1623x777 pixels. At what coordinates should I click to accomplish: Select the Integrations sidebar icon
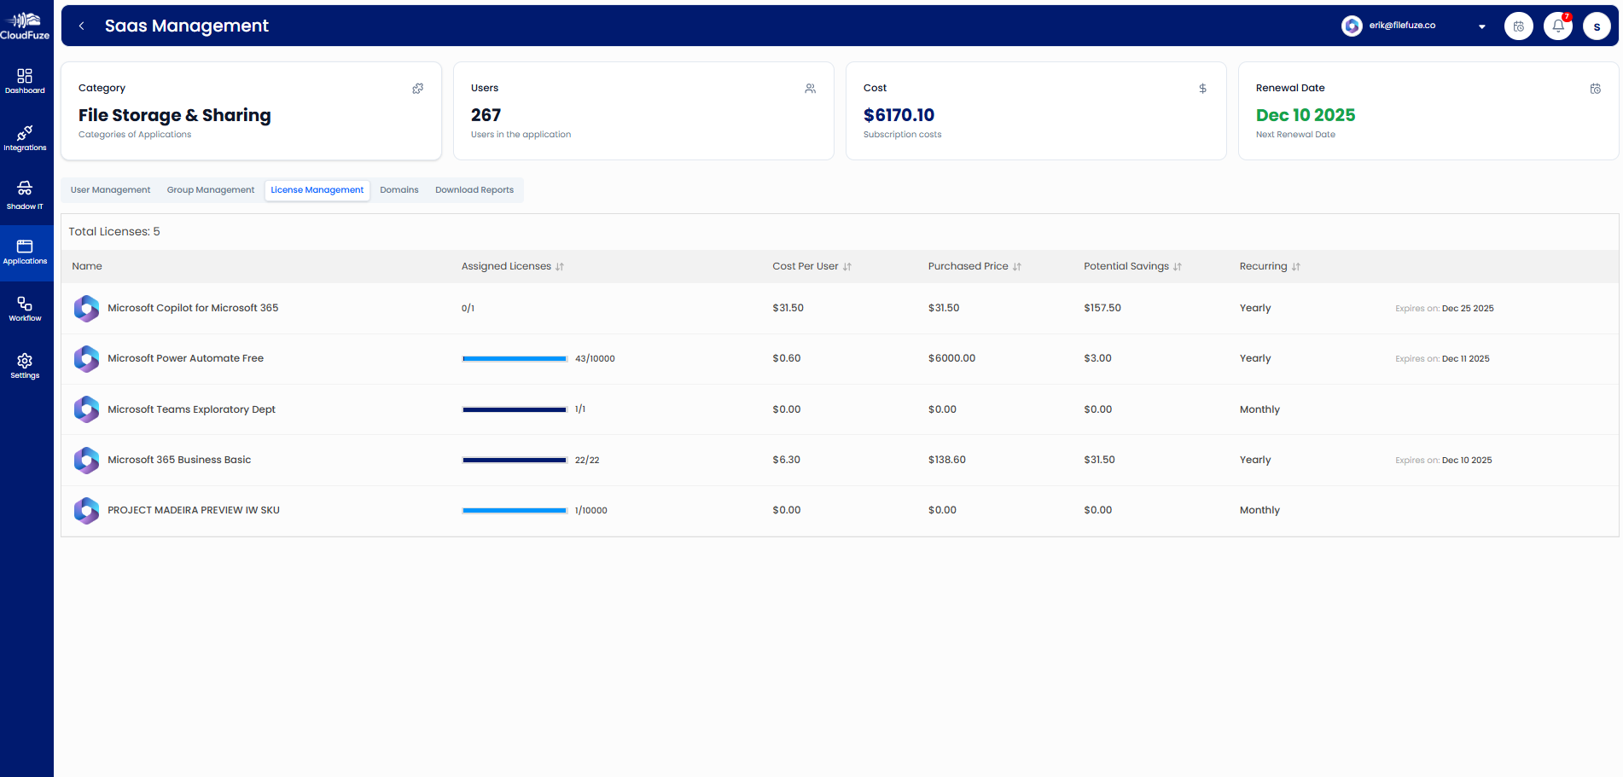pyautogui.click(x=25, y=136)
